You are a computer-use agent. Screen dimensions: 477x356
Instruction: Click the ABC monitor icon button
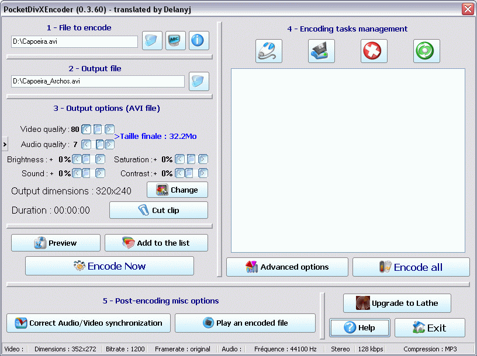pos(175,40)
